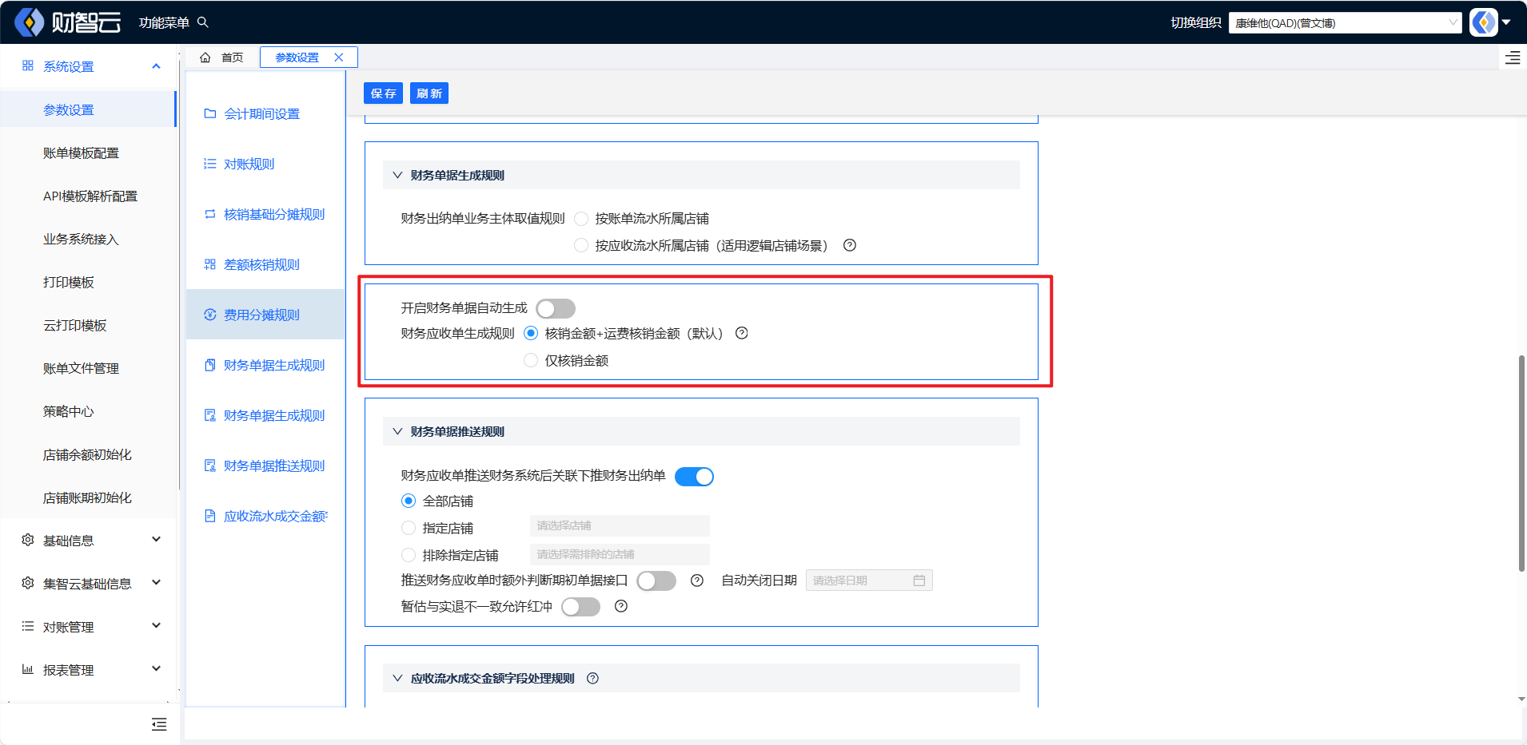Open 账单模板配置 in the sidebar
The height and width of the screenshot is (745, 1527).
(81, 153)
